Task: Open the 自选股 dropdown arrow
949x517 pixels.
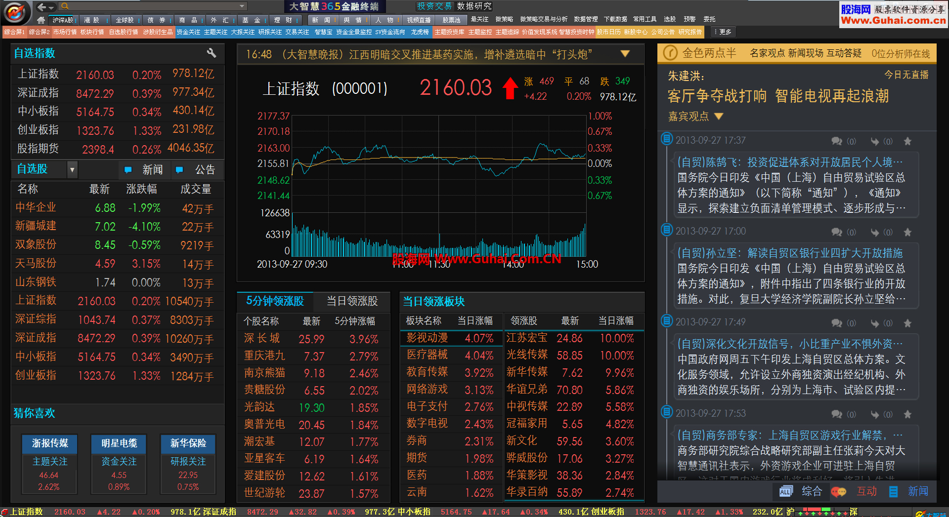Action: 72,169
